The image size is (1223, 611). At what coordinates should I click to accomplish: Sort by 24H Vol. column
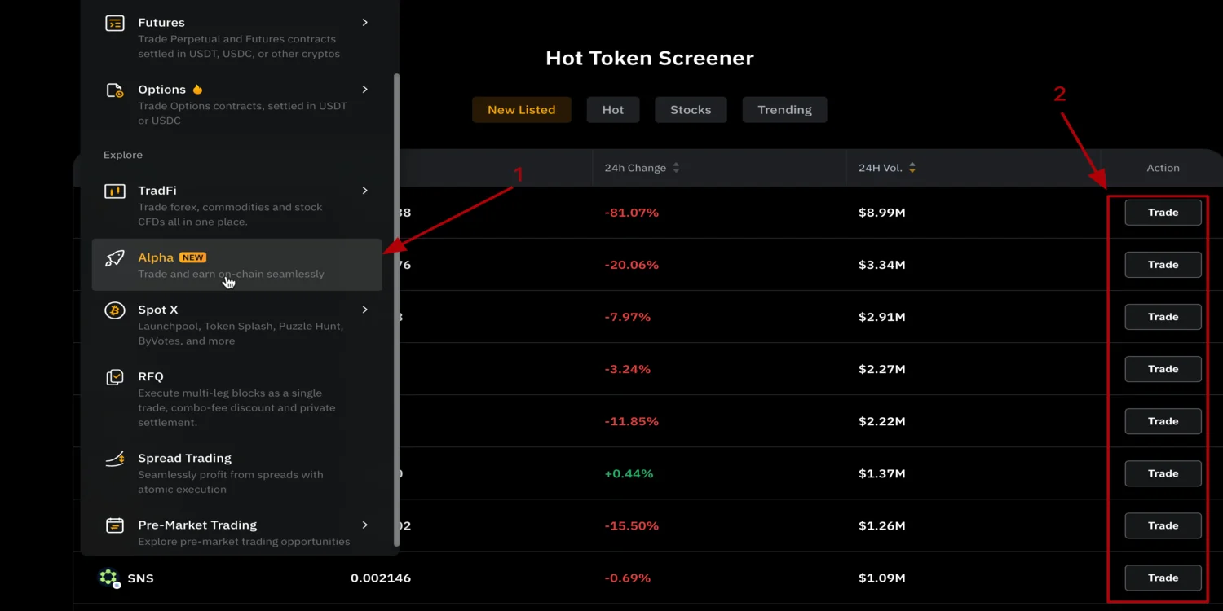912,168
